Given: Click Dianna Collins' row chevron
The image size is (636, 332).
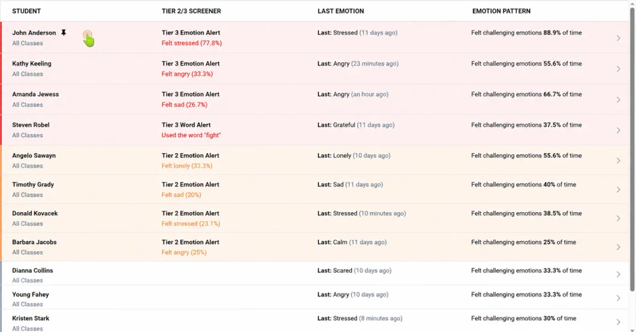Looking at the screenshot, I should [x=618, y=274].
